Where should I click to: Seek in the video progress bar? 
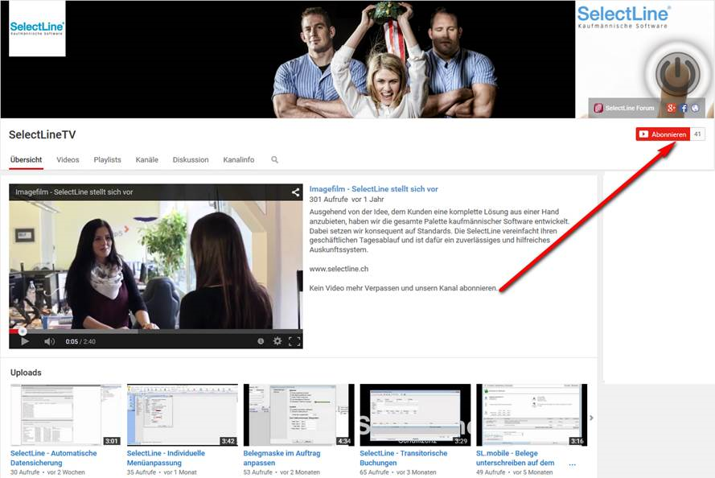(x=156, y=331)
